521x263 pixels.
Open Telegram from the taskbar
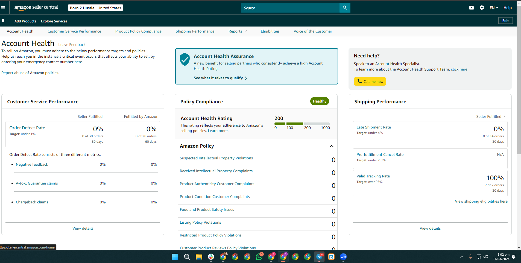(x=319, y=257)
